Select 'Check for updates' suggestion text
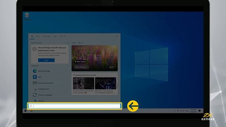Viewport: 226px width, 127px height. (x=45, y=95)
